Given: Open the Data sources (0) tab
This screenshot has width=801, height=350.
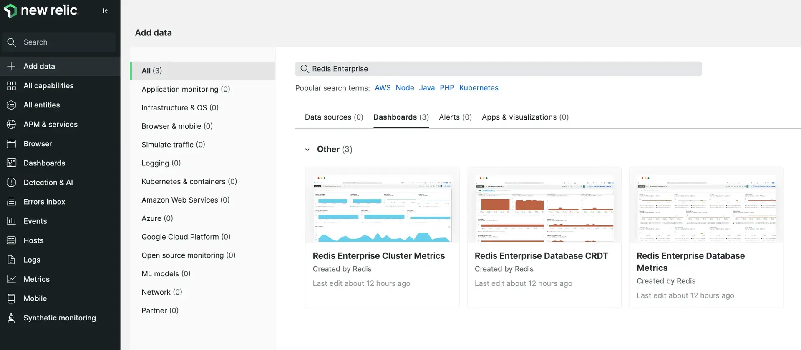Looking at the screenshot, I should point(334,117).
